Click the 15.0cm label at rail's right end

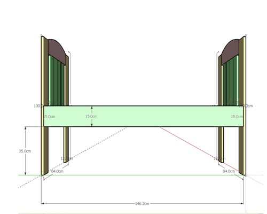tap(237, 117)
